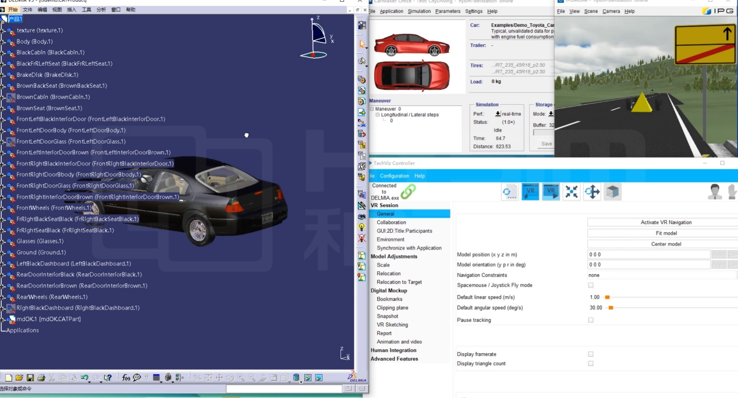Click the Fit/center arrows icon in TechViz
738x398 pixels.
(x=571, y=192)
